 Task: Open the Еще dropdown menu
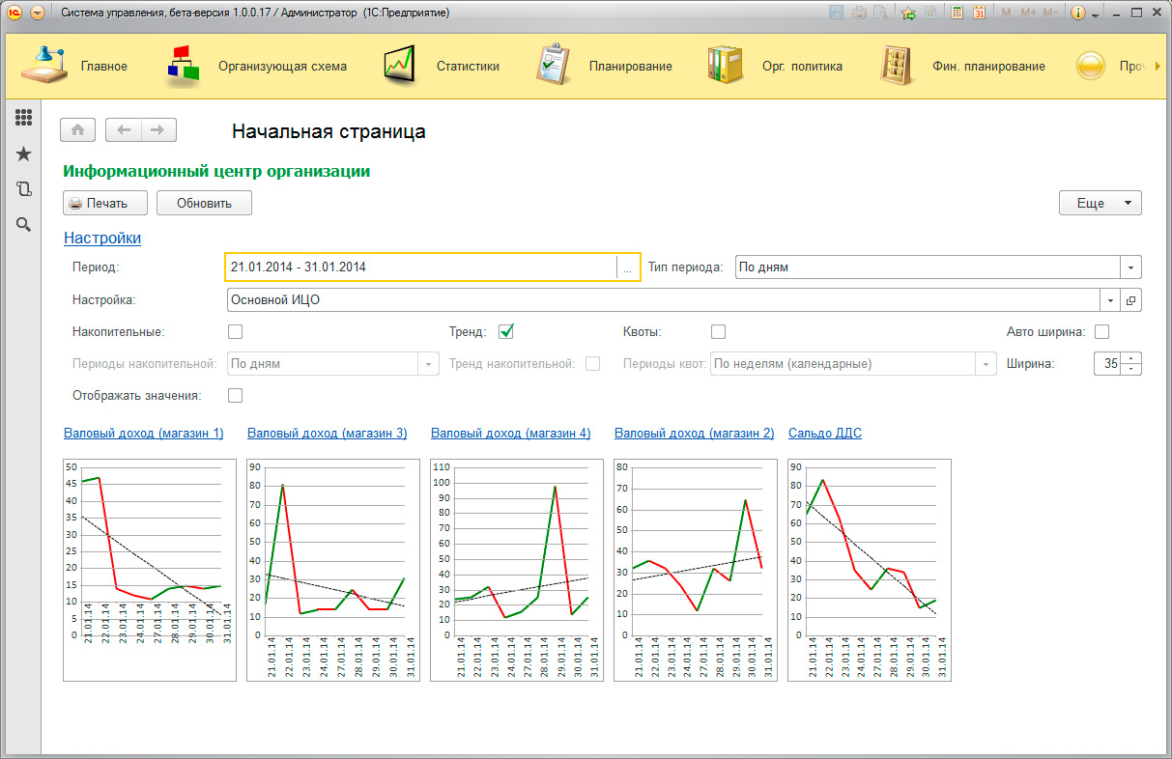coord(1101,203)
